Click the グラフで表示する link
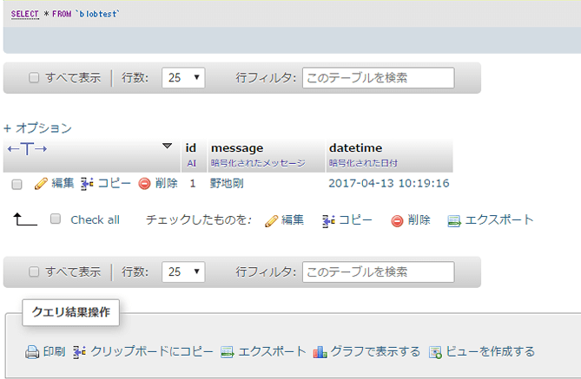 (x=375, y=351)
